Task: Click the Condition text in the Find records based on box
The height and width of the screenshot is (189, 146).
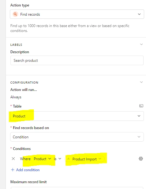Action: (x=21, y=137)
